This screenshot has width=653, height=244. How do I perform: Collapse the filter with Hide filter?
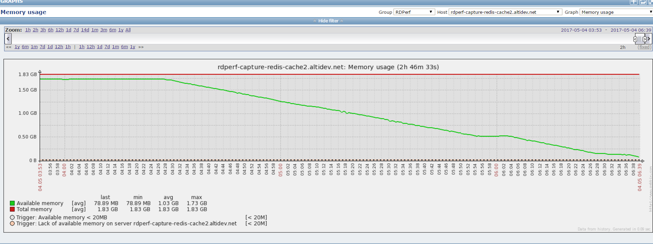pos(328,21)
